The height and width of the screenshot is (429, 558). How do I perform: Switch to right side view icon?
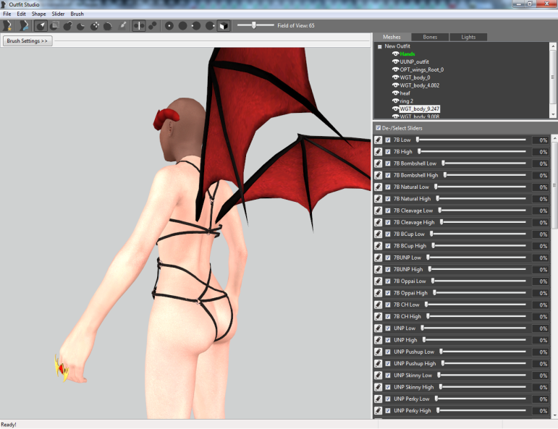[x=210, y=25]
